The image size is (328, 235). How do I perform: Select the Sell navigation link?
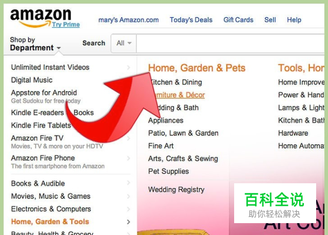click(270, 20)
